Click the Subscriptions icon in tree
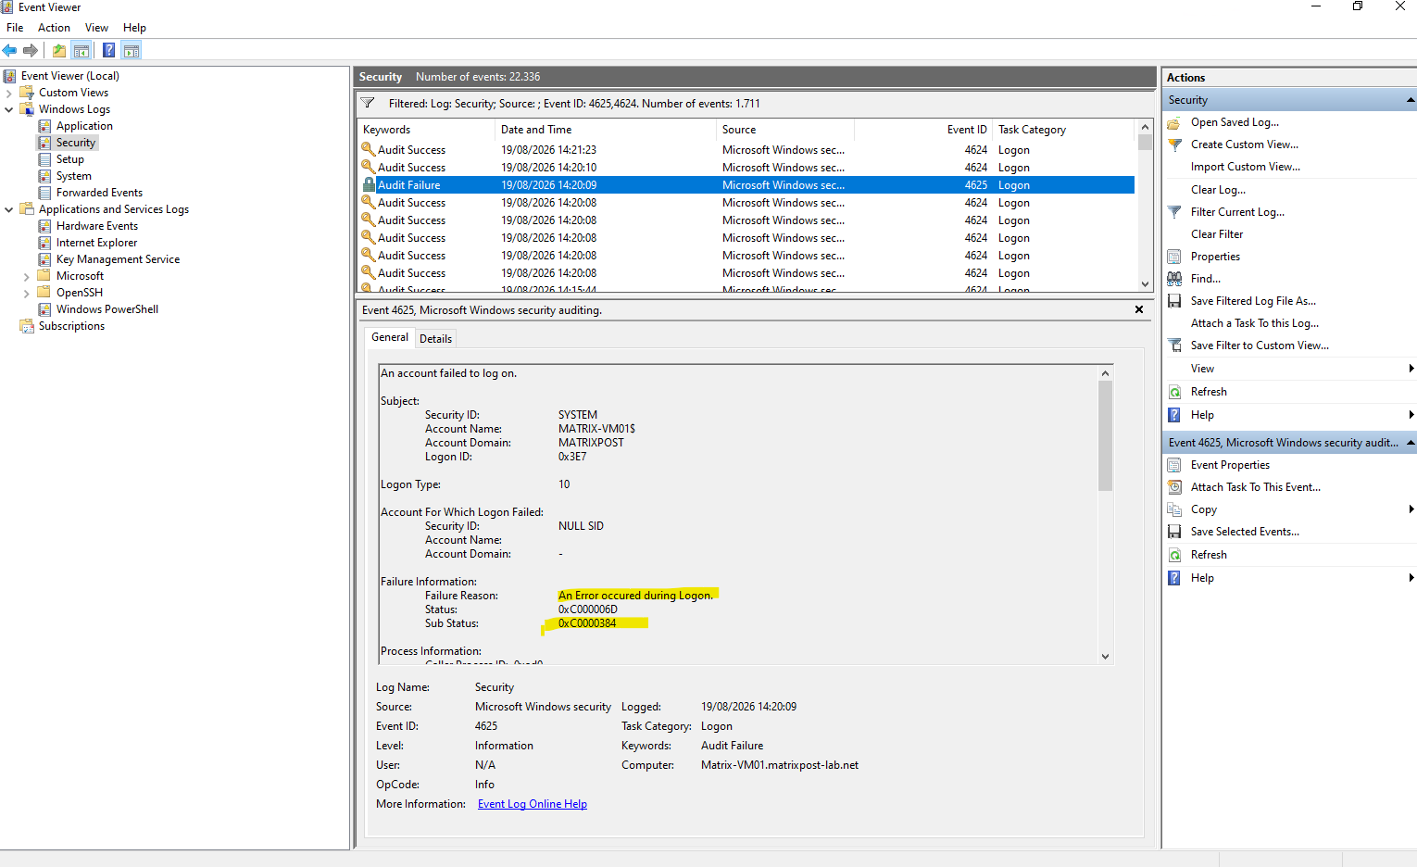Viewport: 1417px width, 867px height. (x=27, y=326)
